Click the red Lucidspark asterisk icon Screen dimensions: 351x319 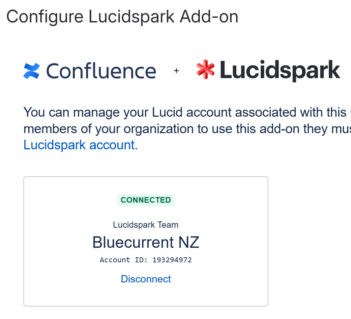click(x=205, y=70)
